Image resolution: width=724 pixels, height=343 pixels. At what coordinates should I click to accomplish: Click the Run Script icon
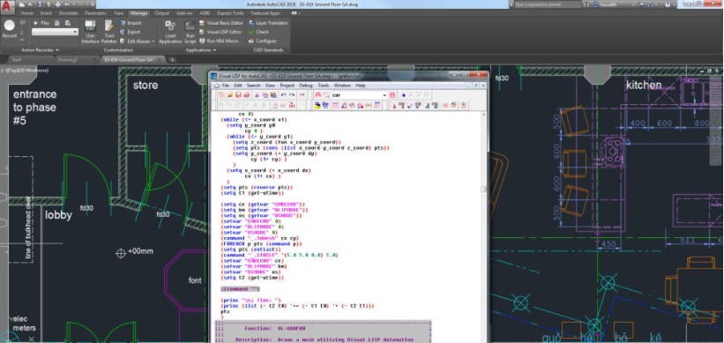click(x=190, y=32)
